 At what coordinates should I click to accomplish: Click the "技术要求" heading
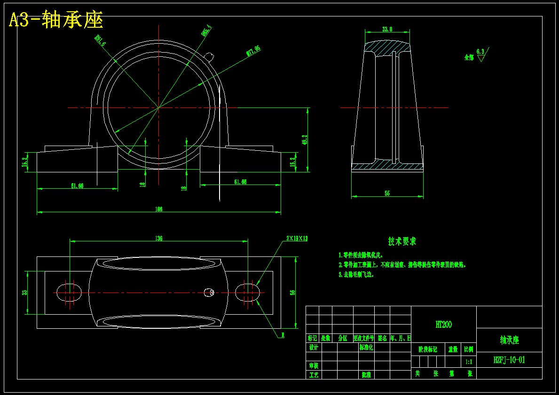click(x=402, y=241)
